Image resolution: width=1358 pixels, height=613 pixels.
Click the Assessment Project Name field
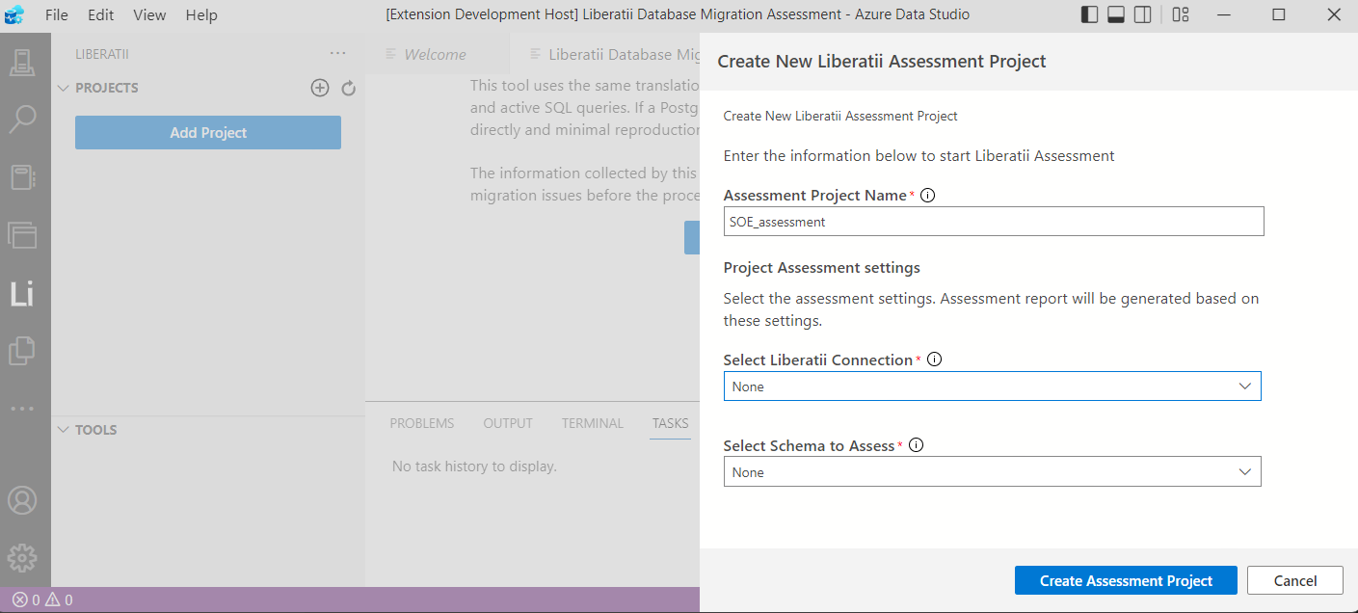point(994,222)
